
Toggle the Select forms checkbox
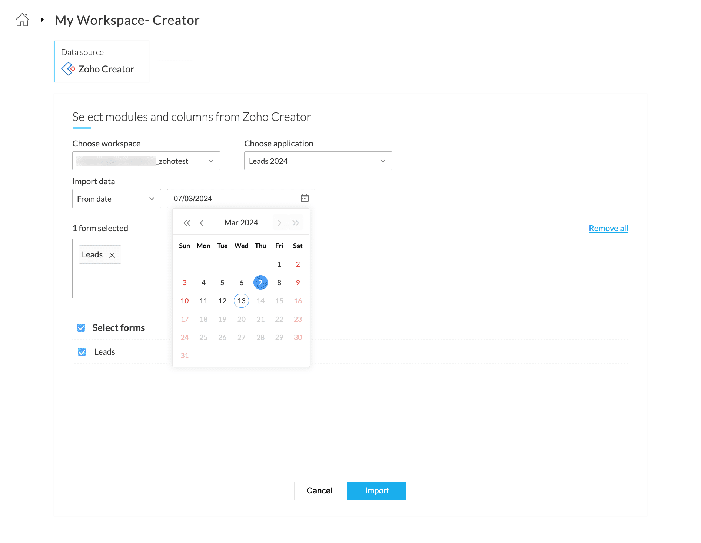[81, 328]
